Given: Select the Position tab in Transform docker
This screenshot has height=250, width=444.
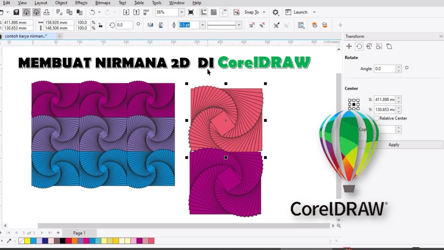Looking at the screenshot, I should 349,46.
